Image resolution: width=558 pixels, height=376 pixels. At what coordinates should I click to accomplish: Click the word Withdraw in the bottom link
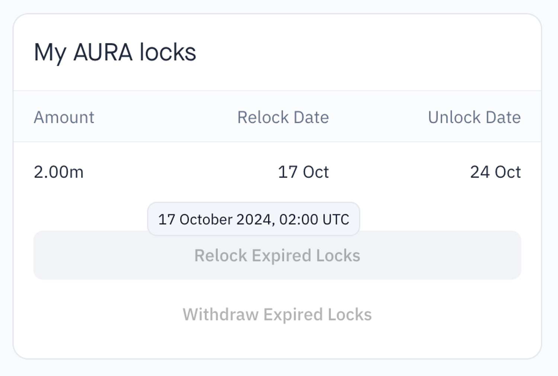click(220, 315)
